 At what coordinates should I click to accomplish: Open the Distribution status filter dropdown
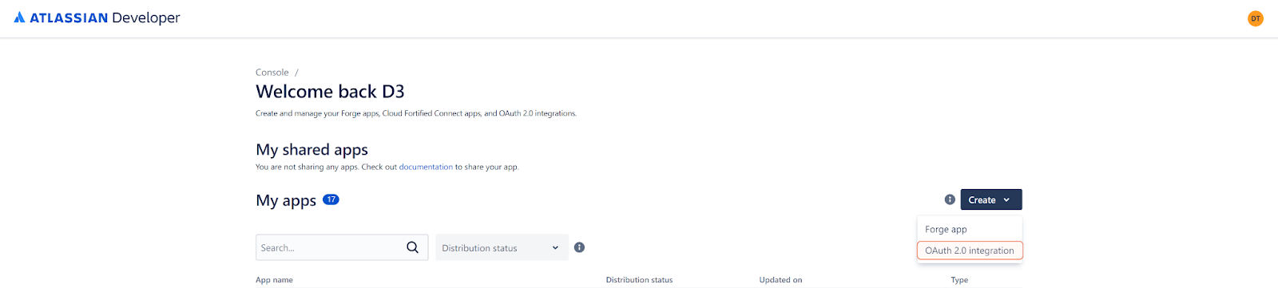(x=502, y=247)
